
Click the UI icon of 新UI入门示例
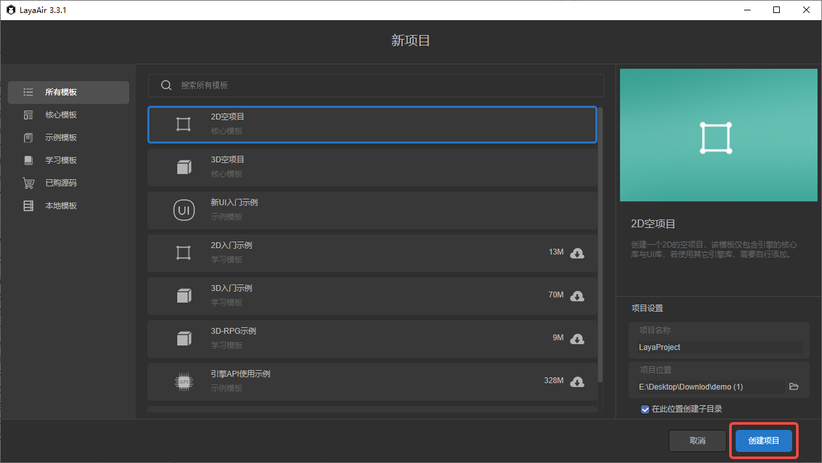point(184,210)
